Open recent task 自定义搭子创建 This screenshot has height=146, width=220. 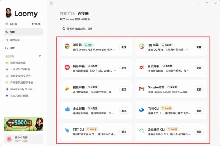tap(23, 96)
